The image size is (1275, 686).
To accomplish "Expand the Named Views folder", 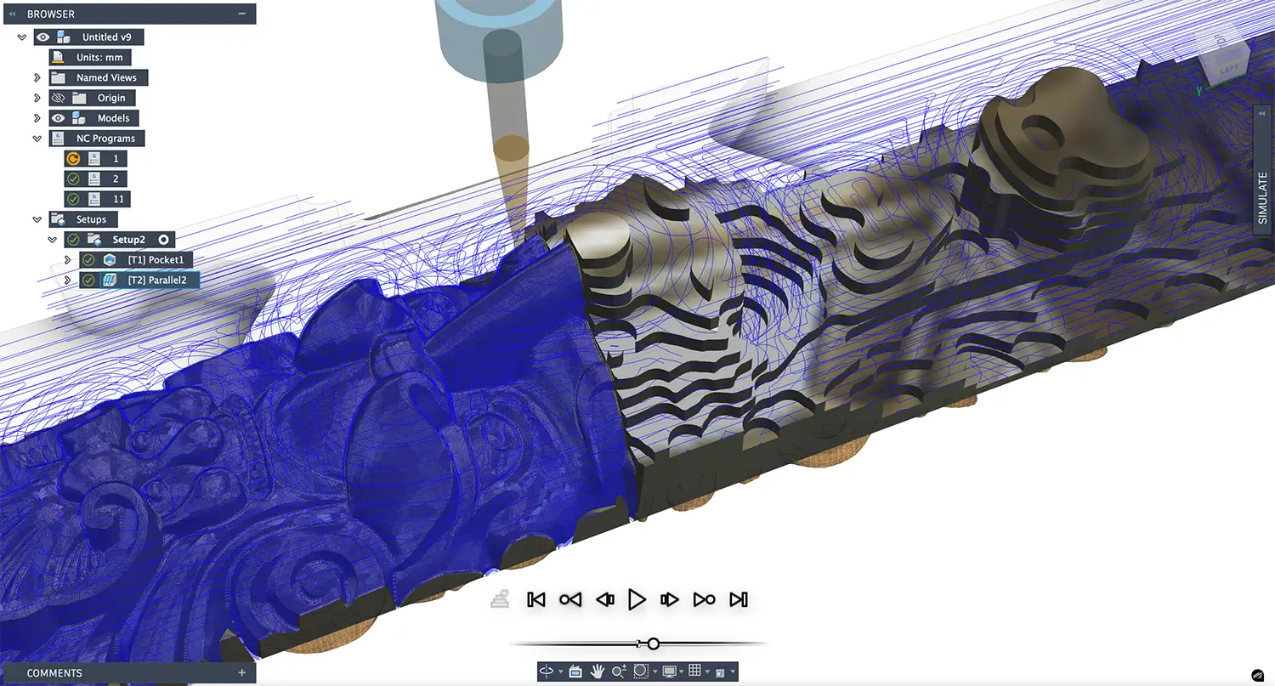I will tap(37, 77).
